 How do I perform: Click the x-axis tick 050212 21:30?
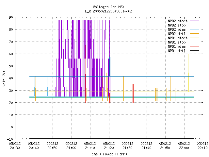pos(128,146)
